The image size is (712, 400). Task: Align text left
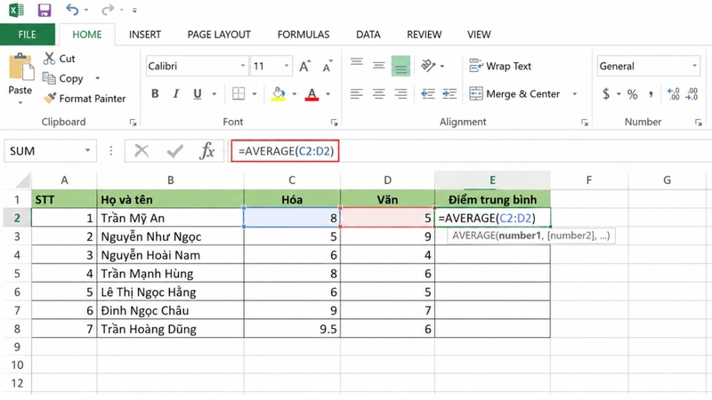pyautogui.click(x=357, y=94)
